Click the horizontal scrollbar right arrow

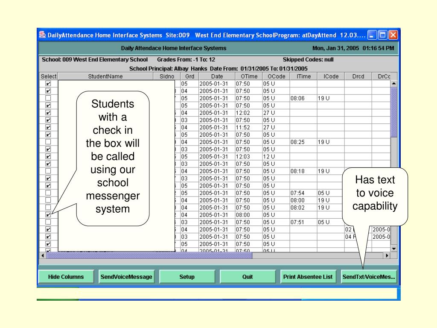pyautogui.click(x=387, y=255)
